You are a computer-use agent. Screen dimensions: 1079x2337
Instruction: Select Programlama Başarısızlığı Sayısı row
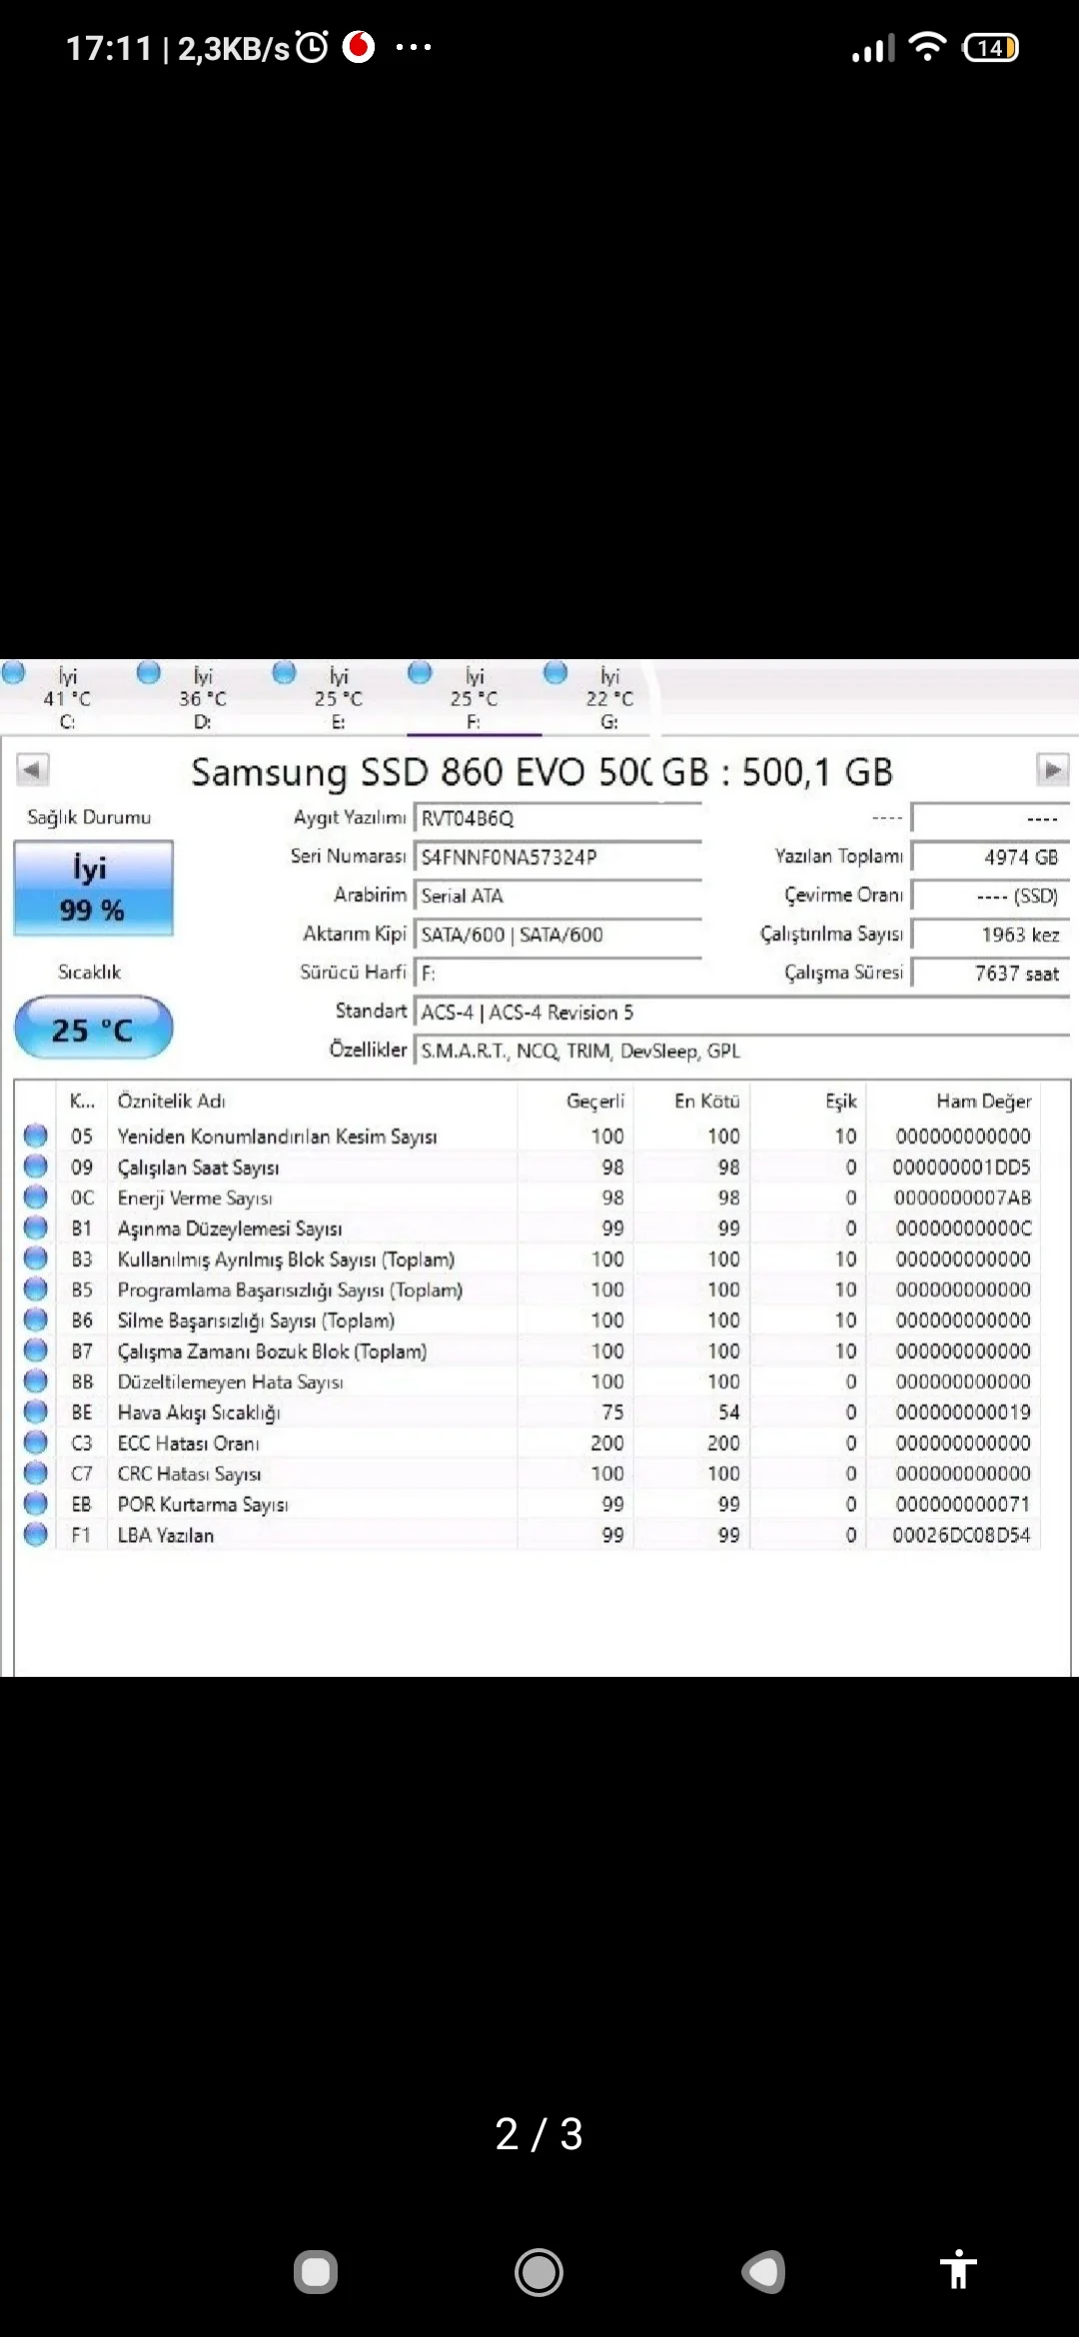tap(529, 1289)
